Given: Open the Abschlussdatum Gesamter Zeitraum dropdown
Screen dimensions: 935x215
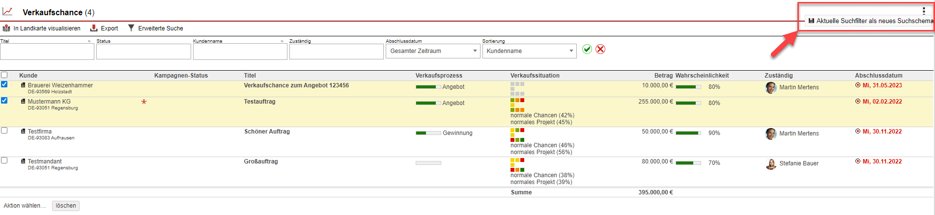Looking at the screenshot, I should [432, 51].
